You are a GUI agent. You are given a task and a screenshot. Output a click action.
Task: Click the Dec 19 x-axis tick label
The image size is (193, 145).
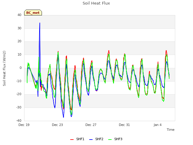click(24, 125)
